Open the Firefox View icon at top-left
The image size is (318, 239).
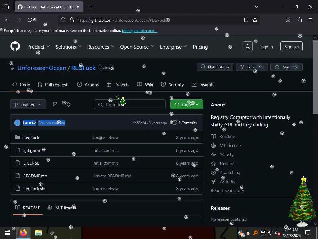(6, 7)
